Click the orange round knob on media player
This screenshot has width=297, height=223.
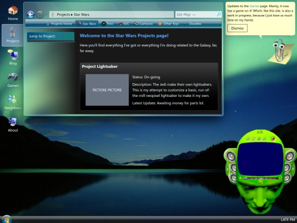tap(273, 139)
